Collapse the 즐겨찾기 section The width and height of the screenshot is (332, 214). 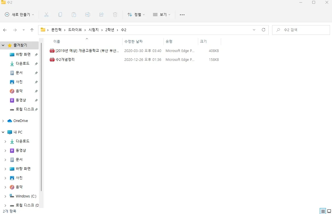click(3, 45)
